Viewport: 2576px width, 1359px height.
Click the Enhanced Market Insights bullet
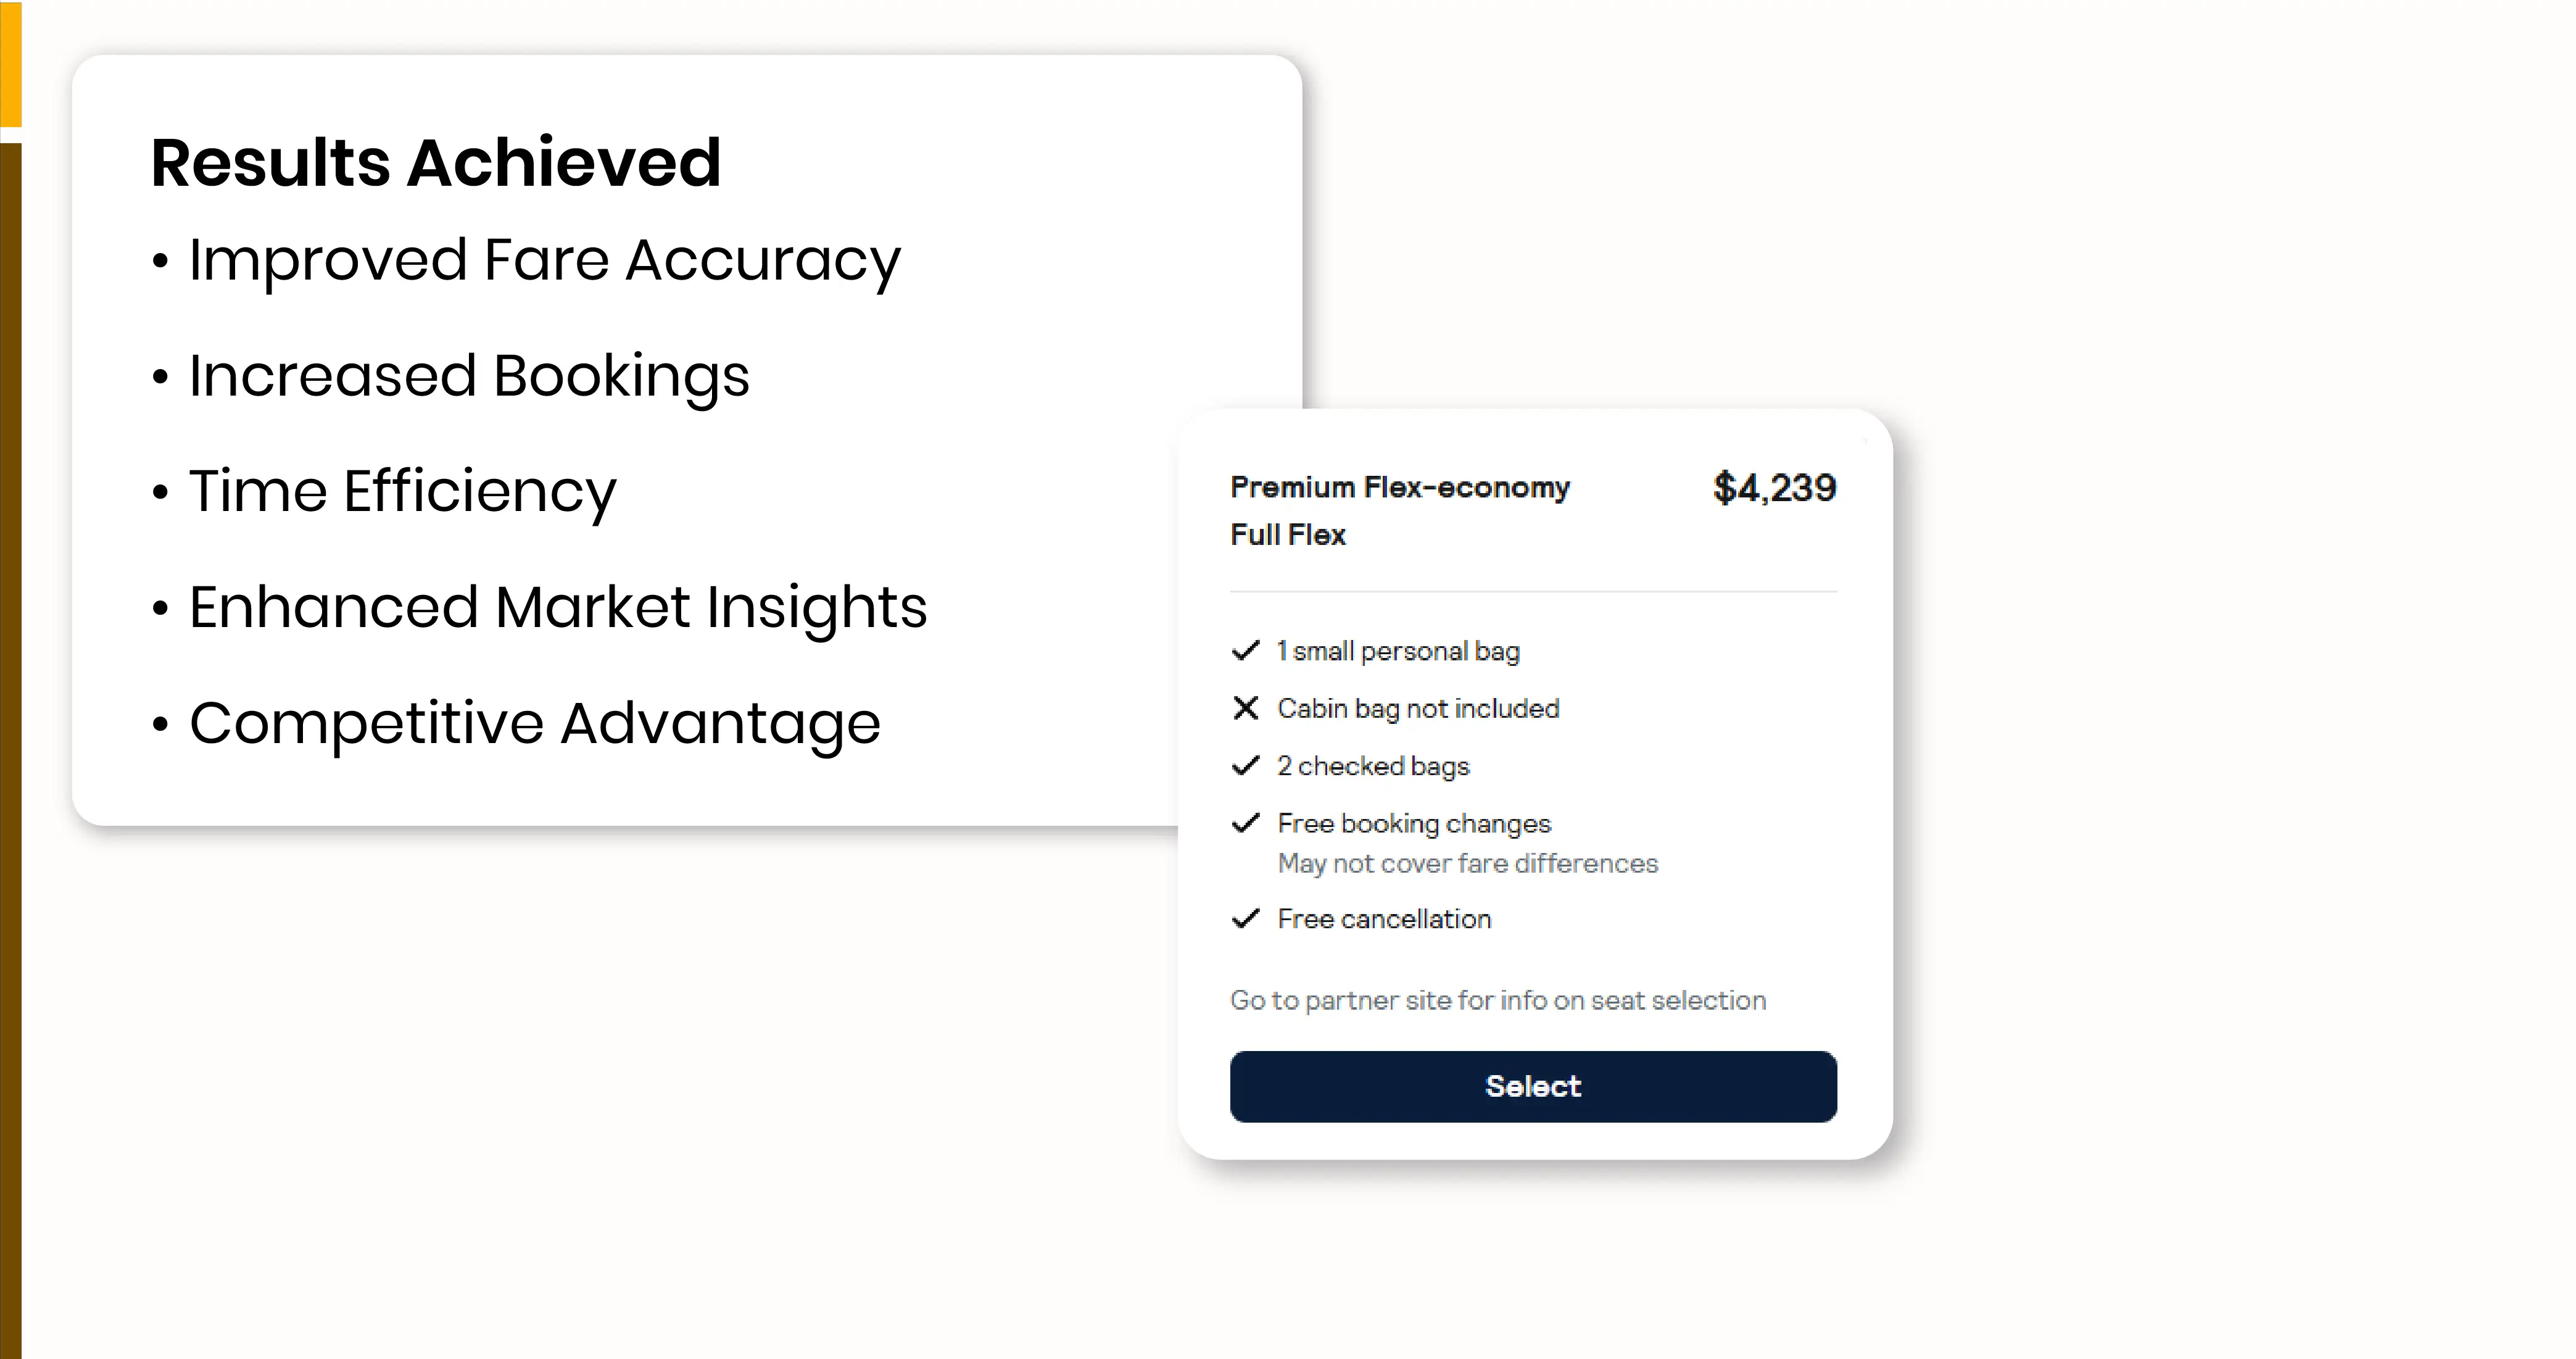pos(557,607)
